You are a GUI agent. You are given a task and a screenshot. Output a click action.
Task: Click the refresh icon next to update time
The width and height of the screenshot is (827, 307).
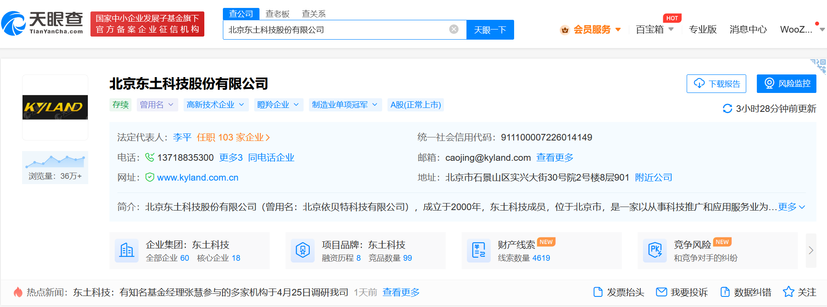click(727, 108)
